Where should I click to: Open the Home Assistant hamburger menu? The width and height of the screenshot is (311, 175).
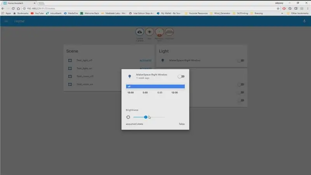tap(6, 21)
